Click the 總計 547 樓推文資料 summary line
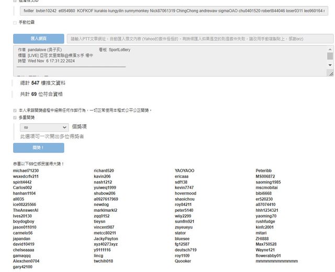 (x=42, y=83)
